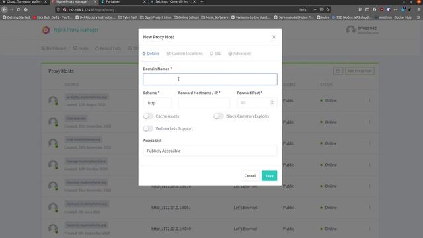Expand the Music Software bookmark folder

215,17
